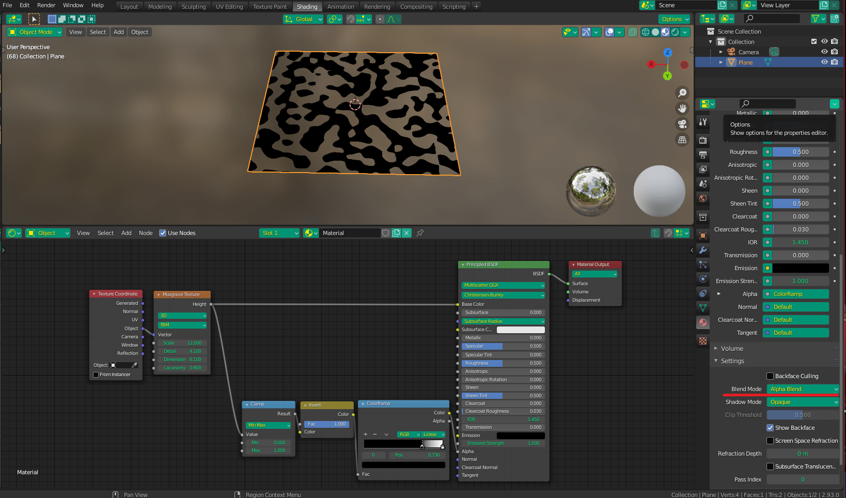
Task: Hide the Plane object in the outliner
Action: click(x=825, y=62)
